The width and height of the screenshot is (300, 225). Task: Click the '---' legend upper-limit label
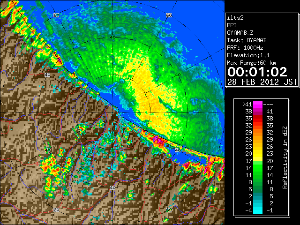[268, 104]
